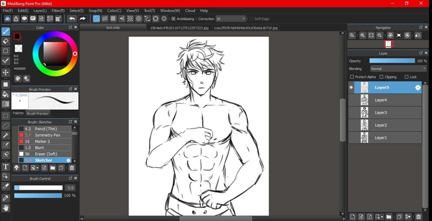The width and height of the screenshot is (432, 221).
Task: Click the canvas vertical scrollbar
Action: pos(342,120)
